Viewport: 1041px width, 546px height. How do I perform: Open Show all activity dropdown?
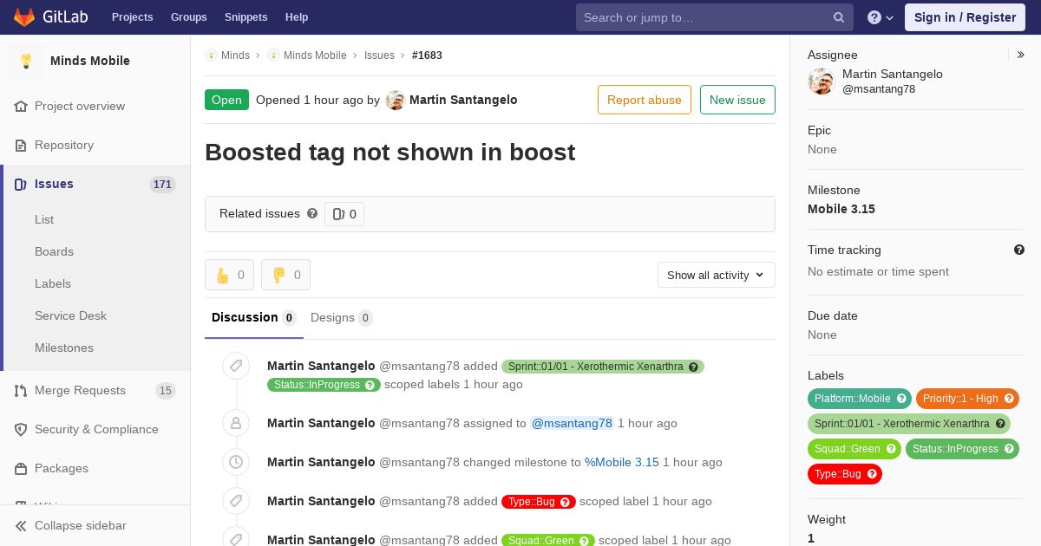click(717, 275)
